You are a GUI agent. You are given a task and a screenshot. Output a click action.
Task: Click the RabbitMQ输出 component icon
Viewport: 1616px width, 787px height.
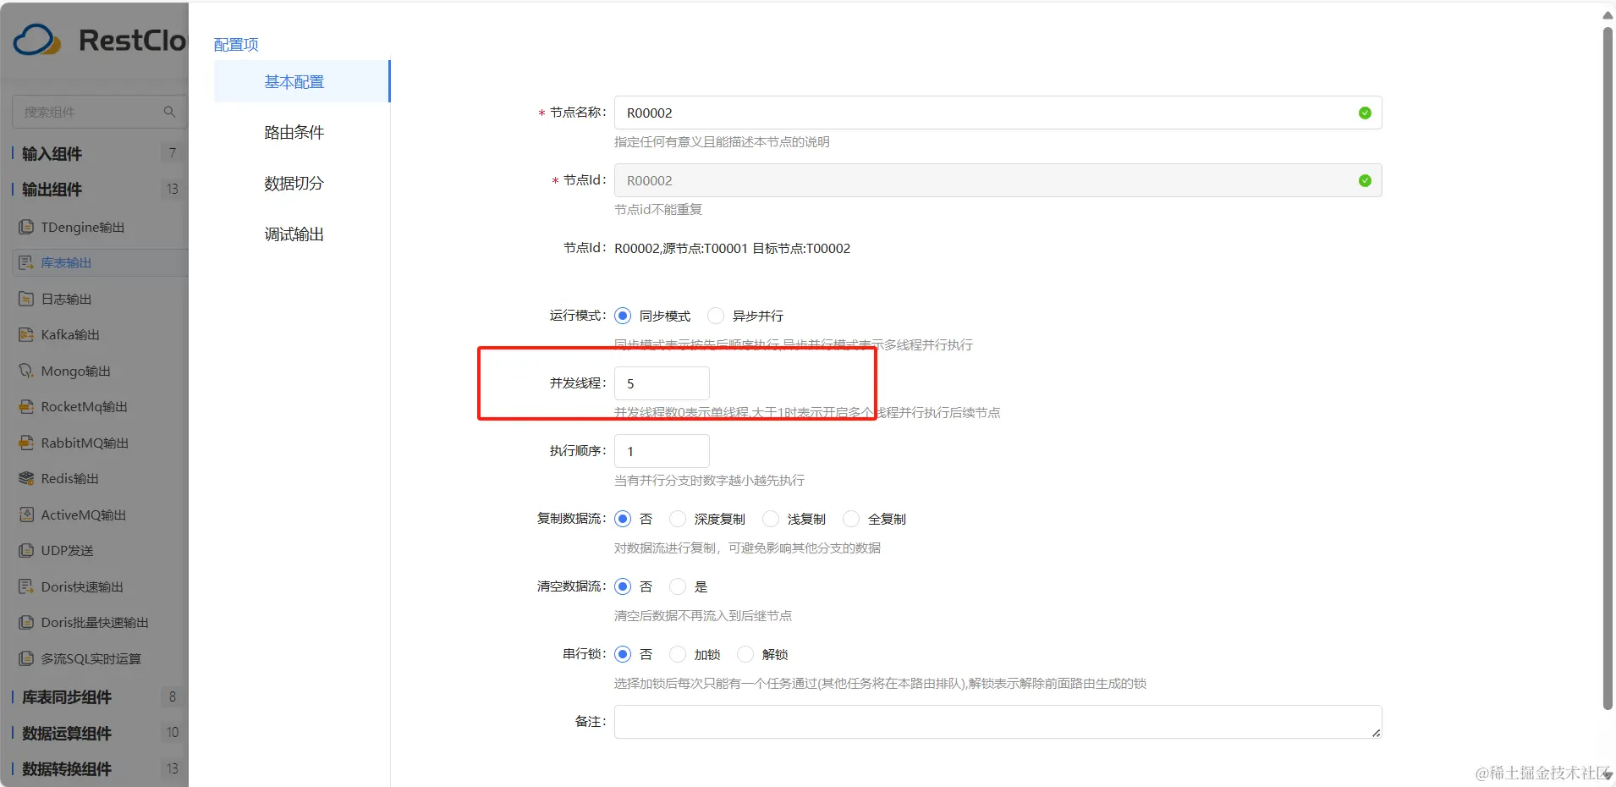point(26,443)
